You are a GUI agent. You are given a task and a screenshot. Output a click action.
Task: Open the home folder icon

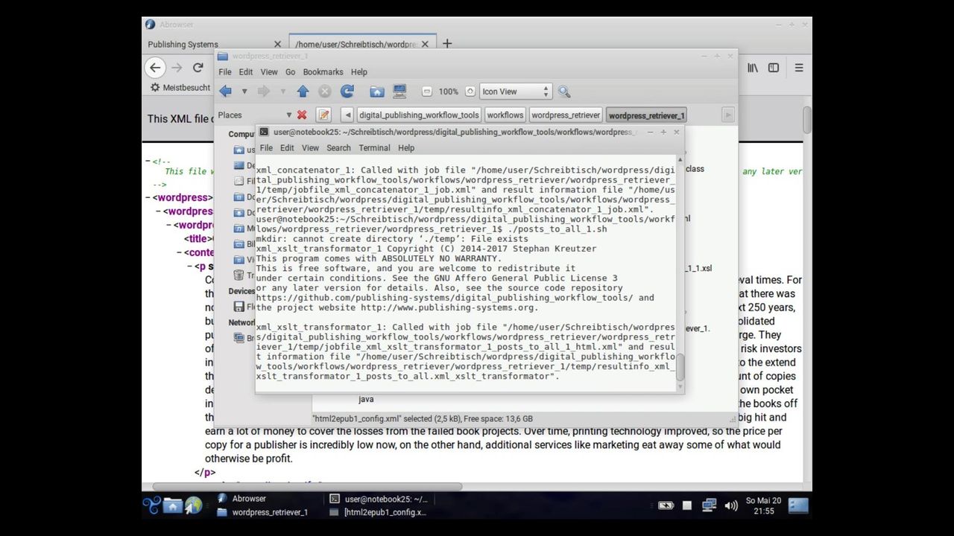tap(377, 92)
